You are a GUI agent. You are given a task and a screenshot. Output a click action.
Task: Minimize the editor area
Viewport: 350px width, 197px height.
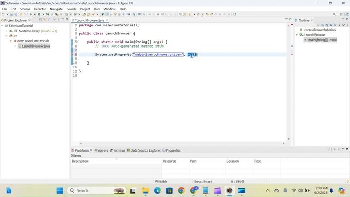pyautogui.click(x=286, y=20)
